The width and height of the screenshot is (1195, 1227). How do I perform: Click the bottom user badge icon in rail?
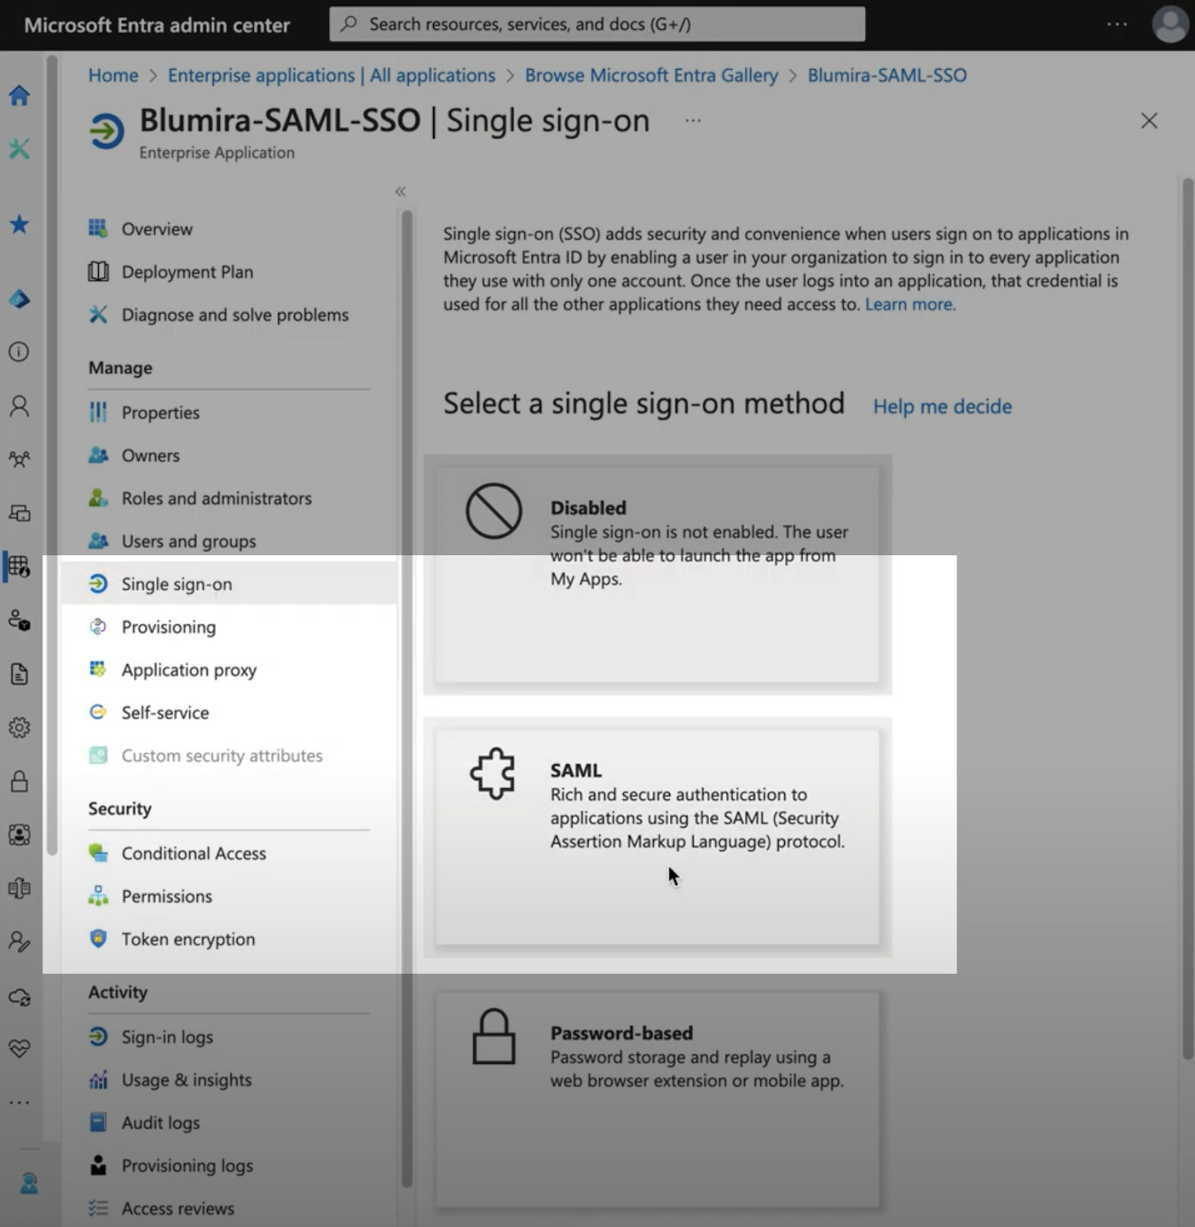(28, 1183)
